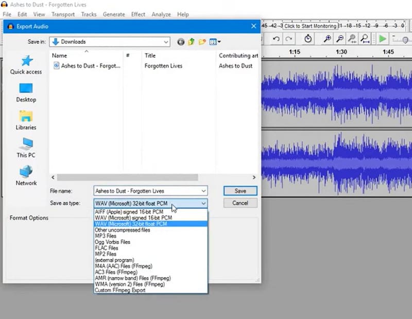Viewport: 412px width, 319px height.
Task: Open the Effect menu
Action: click(138, 14)
